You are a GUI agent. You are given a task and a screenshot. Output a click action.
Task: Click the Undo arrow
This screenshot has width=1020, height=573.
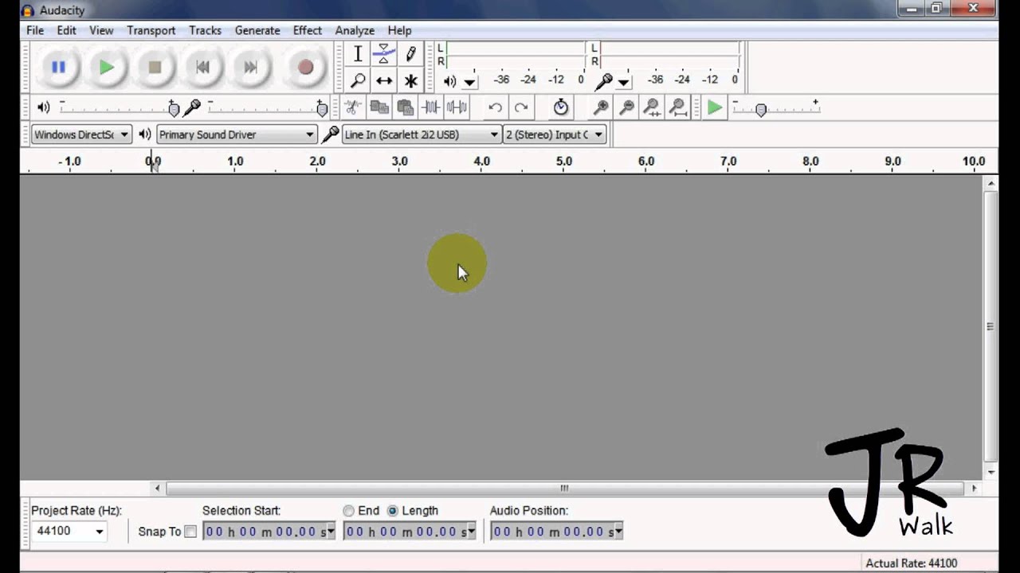[495, 107]
